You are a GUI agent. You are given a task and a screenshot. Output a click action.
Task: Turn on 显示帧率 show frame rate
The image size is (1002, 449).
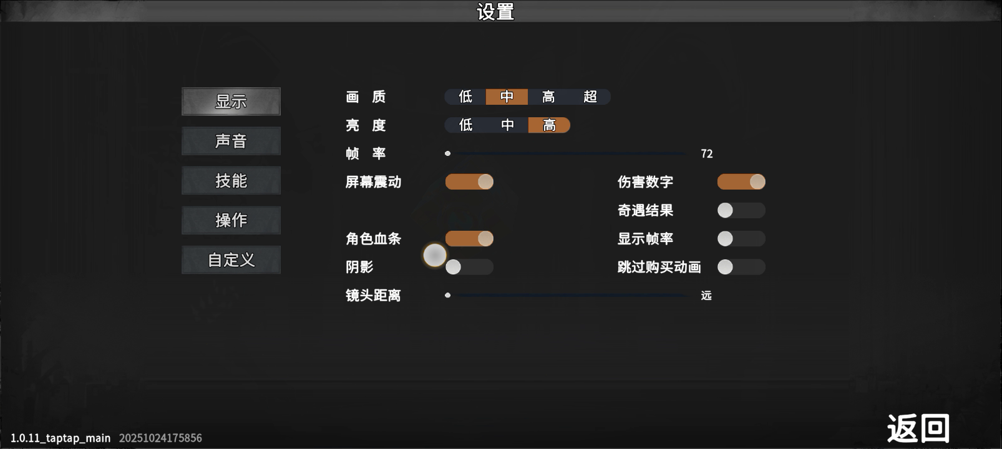pyautogui.click(x=741, y=239)
